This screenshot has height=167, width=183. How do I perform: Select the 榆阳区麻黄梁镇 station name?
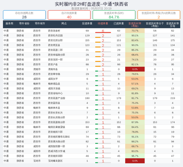point(56,127)
